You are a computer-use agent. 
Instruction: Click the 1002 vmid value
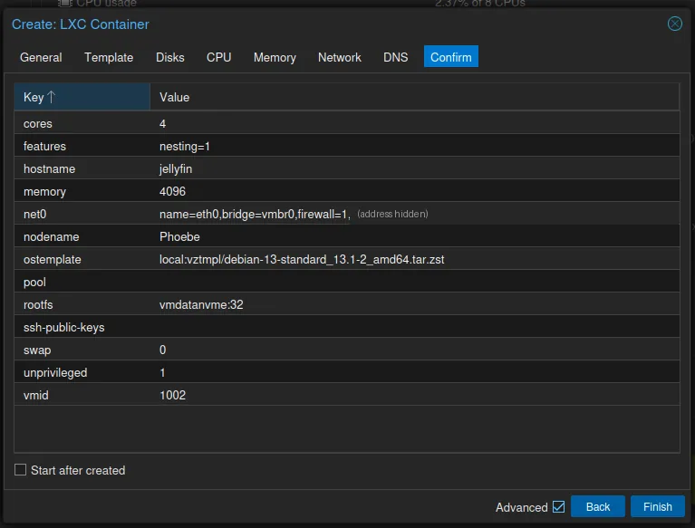[172, 395]
